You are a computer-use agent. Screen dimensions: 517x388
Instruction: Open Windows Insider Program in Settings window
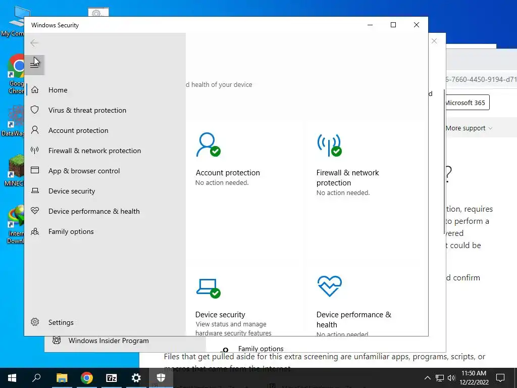109,341
